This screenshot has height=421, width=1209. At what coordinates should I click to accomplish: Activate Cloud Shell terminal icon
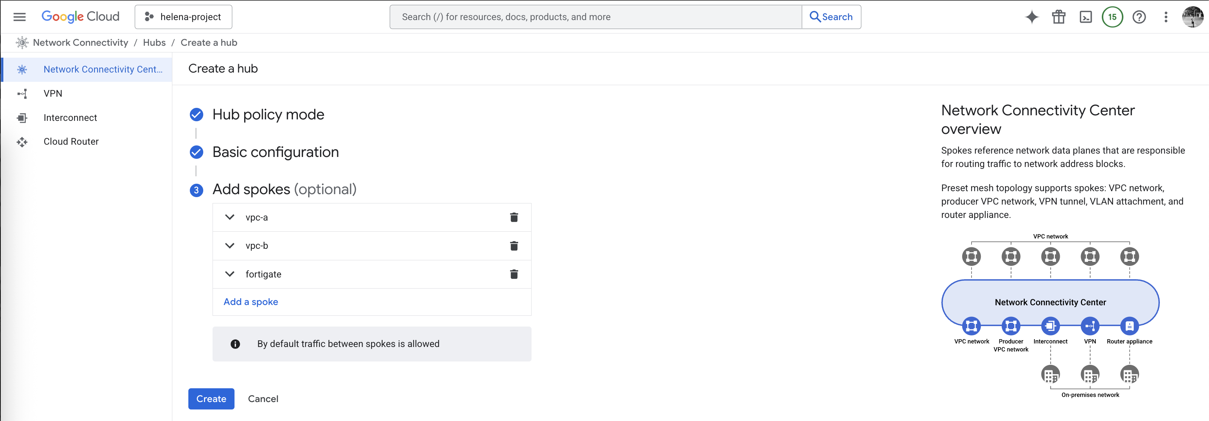[x=1085, y=17]
